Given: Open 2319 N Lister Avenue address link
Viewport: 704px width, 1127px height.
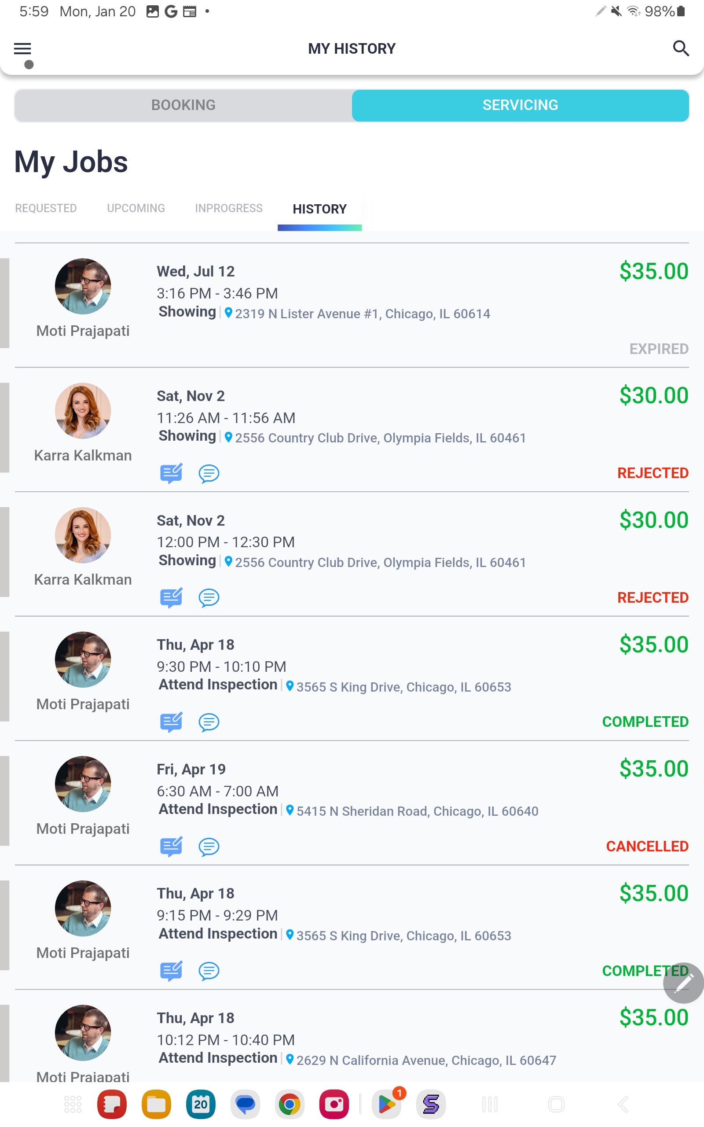Looking at the screenshot, I should [362, 314].
